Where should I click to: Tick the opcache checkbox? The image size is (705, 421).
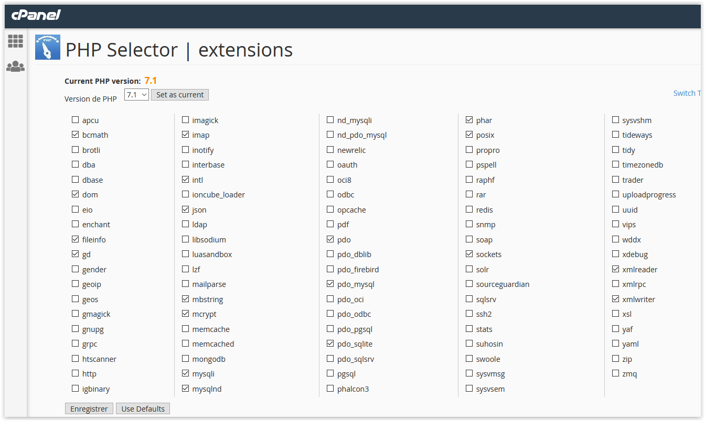click(x=330, y=209)
